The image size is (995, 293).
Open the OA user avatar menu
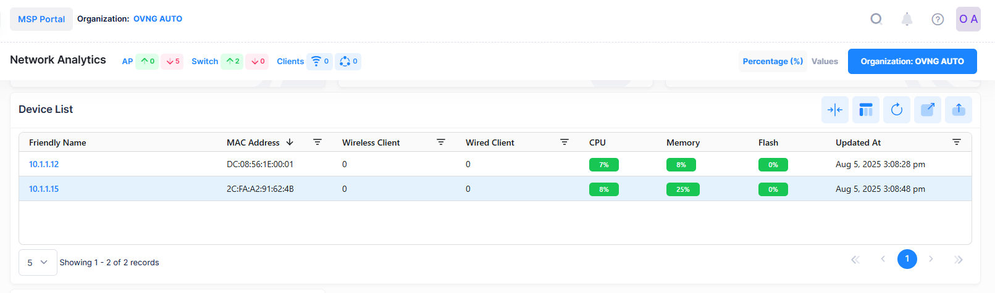[968, 19]
